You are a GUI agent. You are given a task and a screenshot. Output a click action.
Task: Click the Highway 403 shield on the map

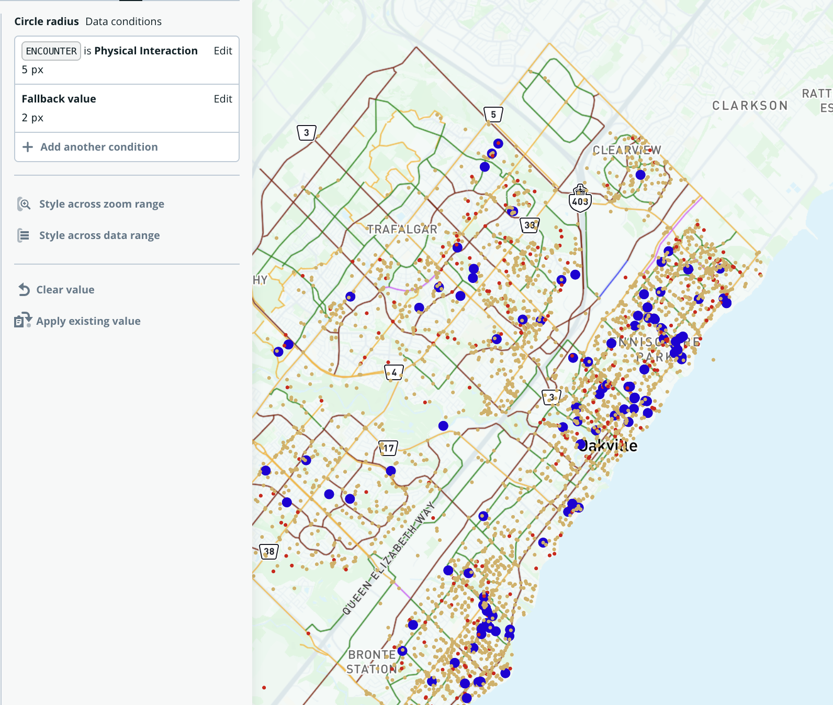click(580, 199)
